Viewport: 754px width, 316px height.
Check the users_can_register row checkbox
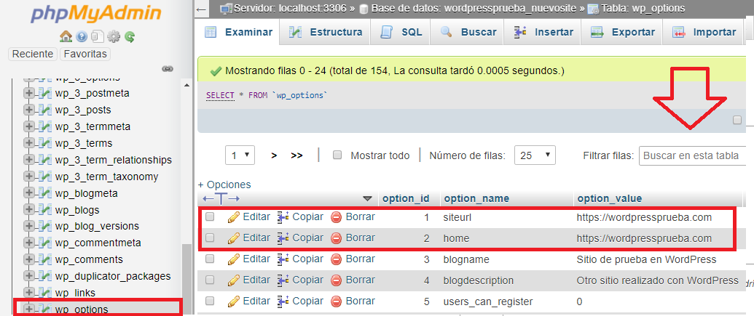click(210, 301)
